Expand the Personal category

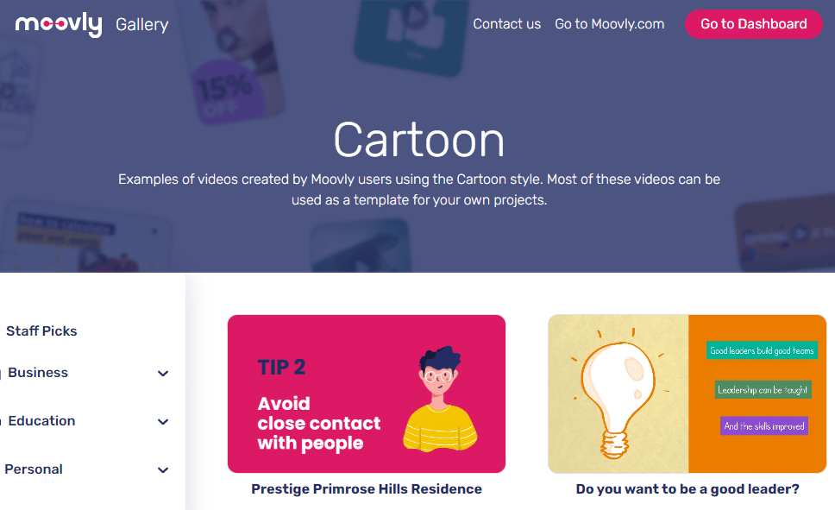tap(162, 469)
